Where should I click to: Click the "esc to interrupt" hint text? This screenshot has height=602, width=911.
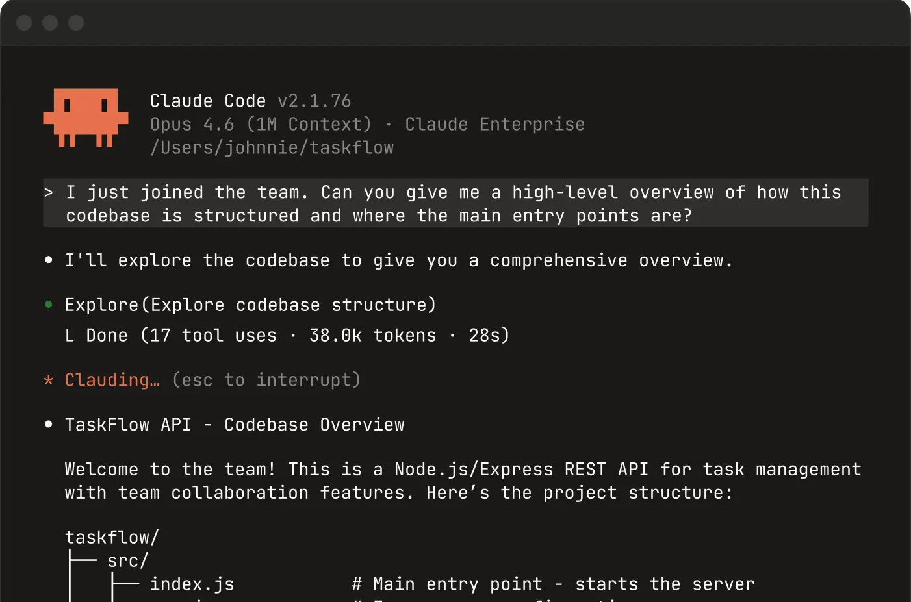click(x=266, y=380)
